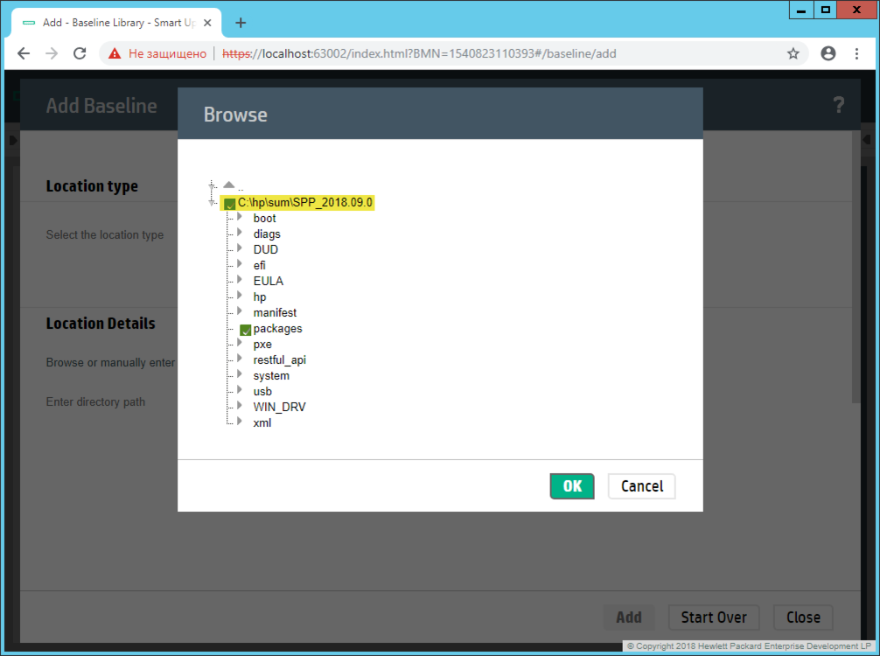The image size is (880, 656).
Task: Click the Start Over button
Action: [714, 618]
